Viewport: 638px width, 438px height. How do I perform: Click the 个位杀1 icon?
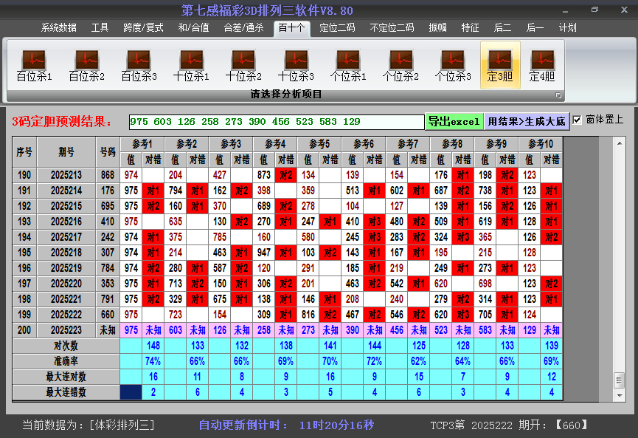348,65
